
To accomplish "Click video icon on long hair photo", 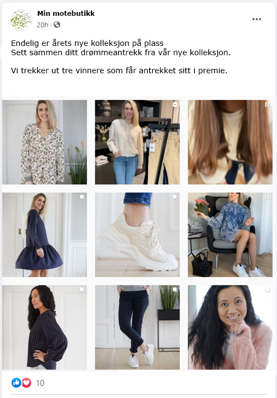I will [268, 104].
